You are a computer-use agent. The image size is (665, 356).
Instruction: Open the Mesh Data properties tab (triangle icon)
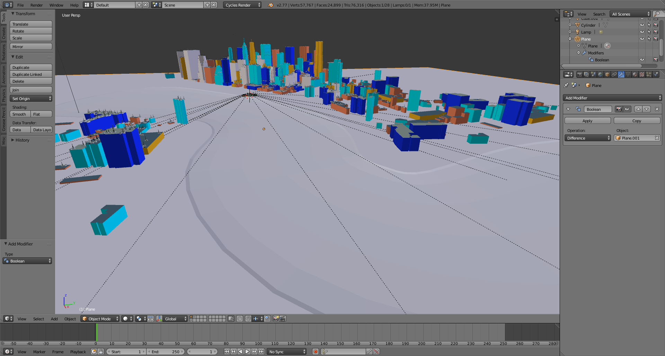pos(628,74)
